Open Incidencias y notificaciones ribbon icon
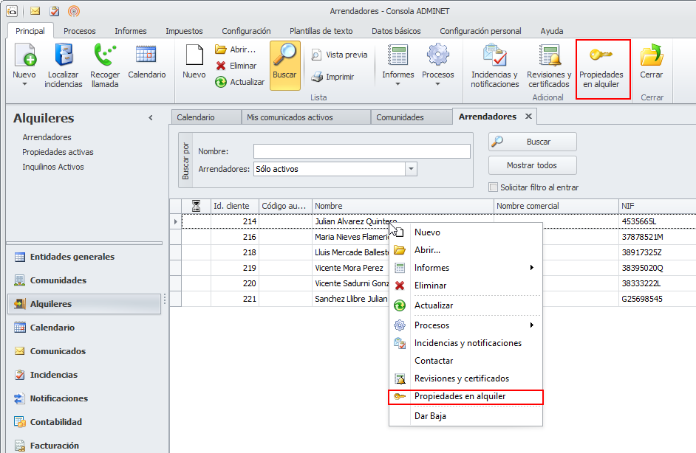This screenshot has height=453, width=696. (x=494, y=57)
